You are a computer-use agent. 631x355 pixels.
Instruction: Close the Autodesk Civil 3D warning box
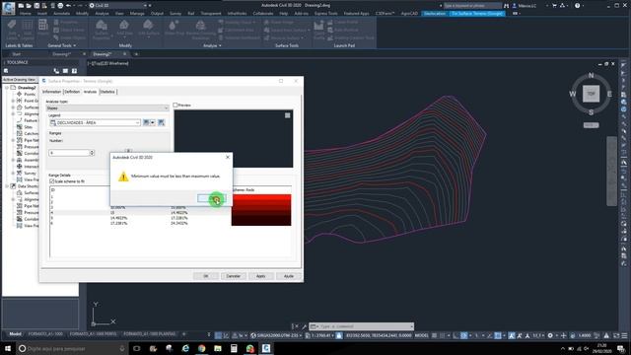click(x=228, y=157)
